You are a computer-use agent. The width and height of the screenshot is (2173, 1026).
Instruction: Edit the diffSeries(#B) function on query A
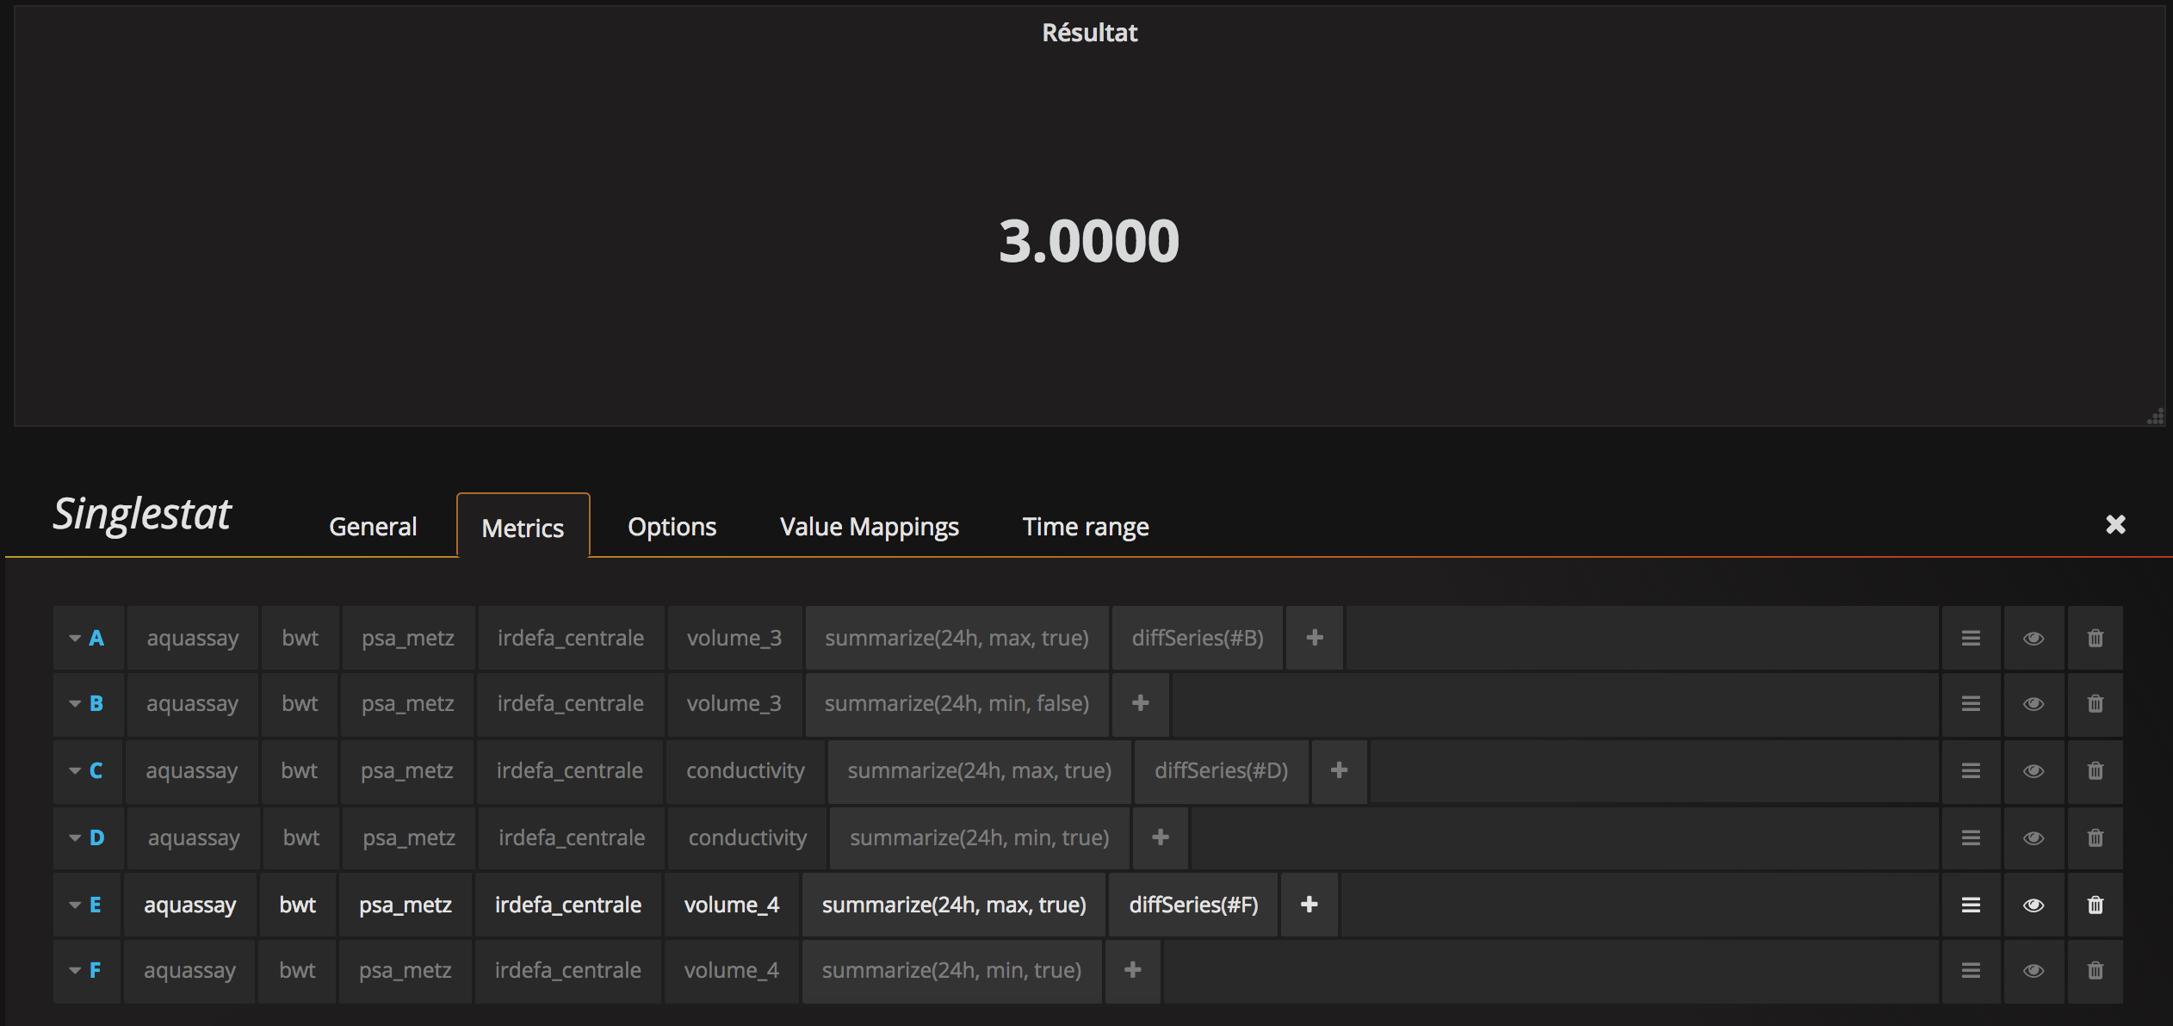coord(1197,638)
